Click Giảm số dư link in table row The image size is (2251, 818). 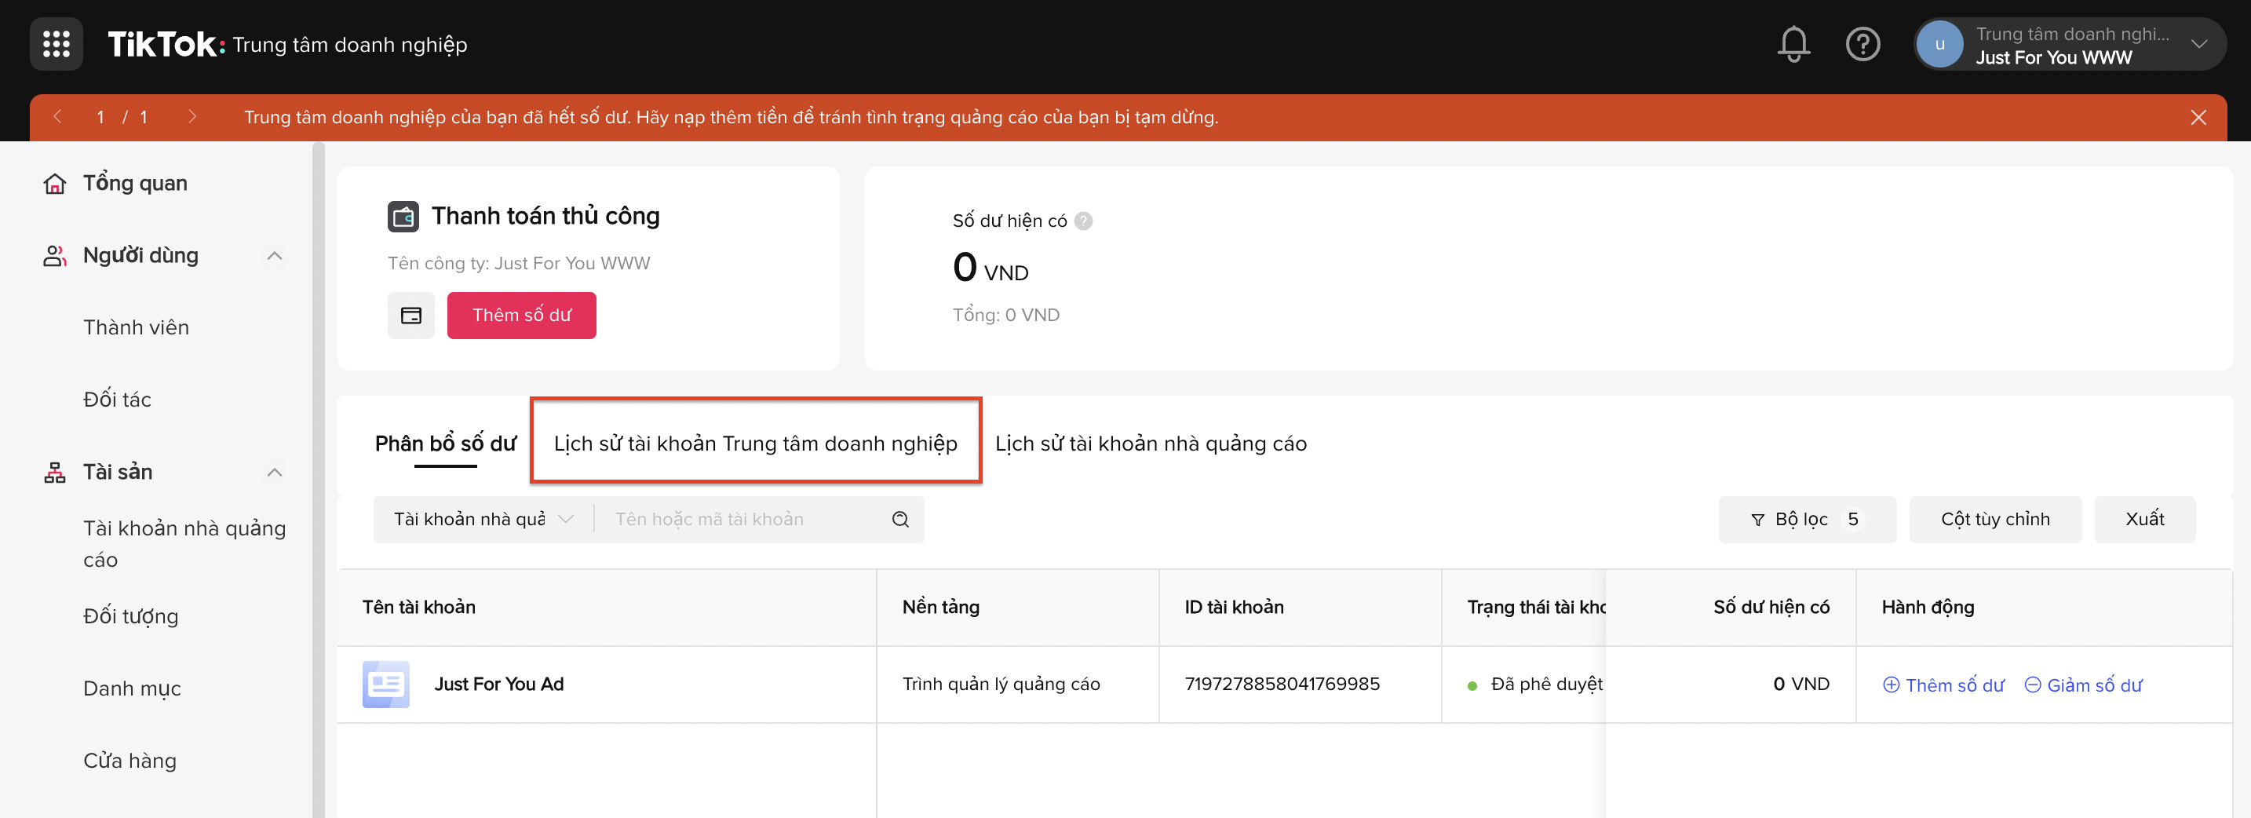[2083, 685]
